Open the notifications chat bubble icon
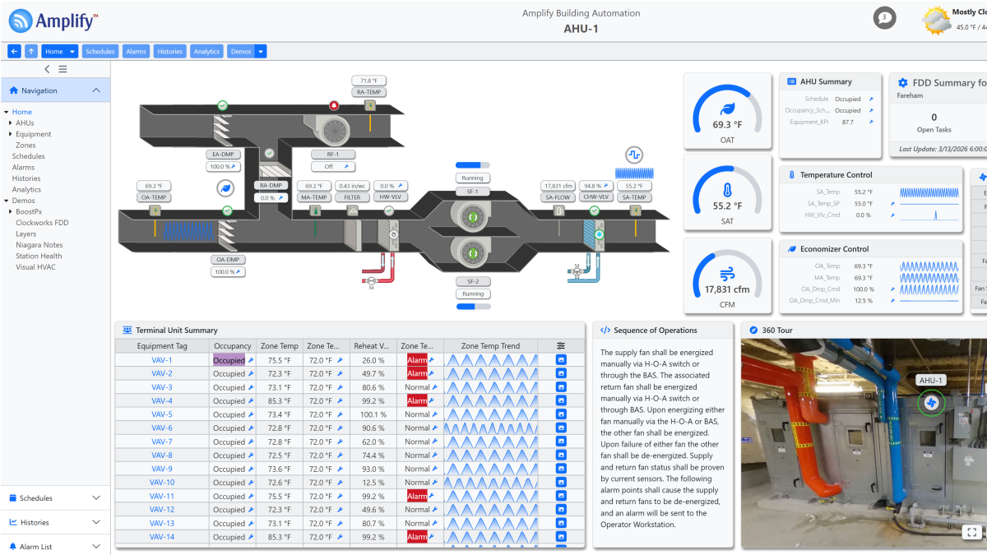The image size is (987, 555). click(x=884, y=18)
